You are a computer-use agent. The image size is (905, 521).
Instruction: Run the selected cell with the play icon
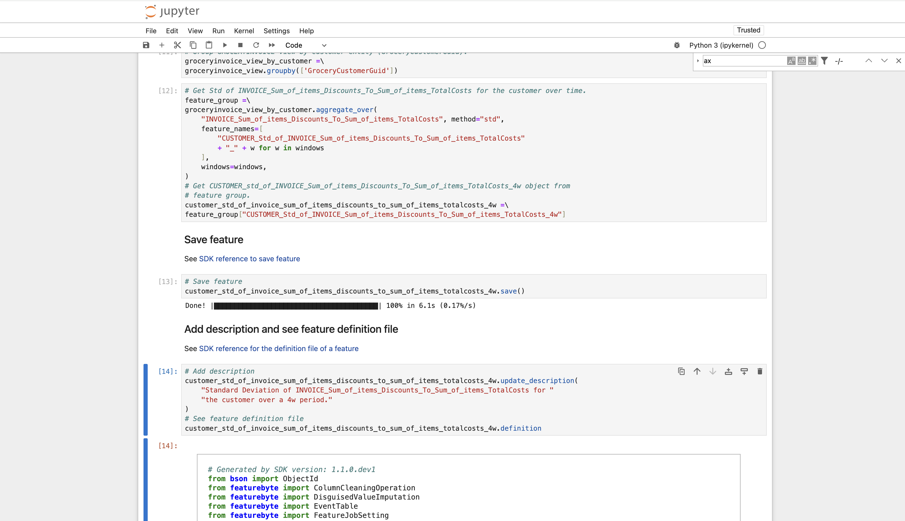(225, 45)
